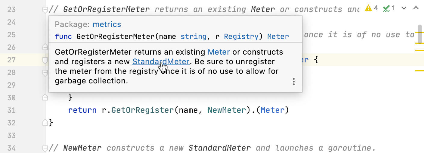The width and height of the screenshot is (425, 153).
Task: Click the green typo checkmark indicator
Action: pos(389,8)
